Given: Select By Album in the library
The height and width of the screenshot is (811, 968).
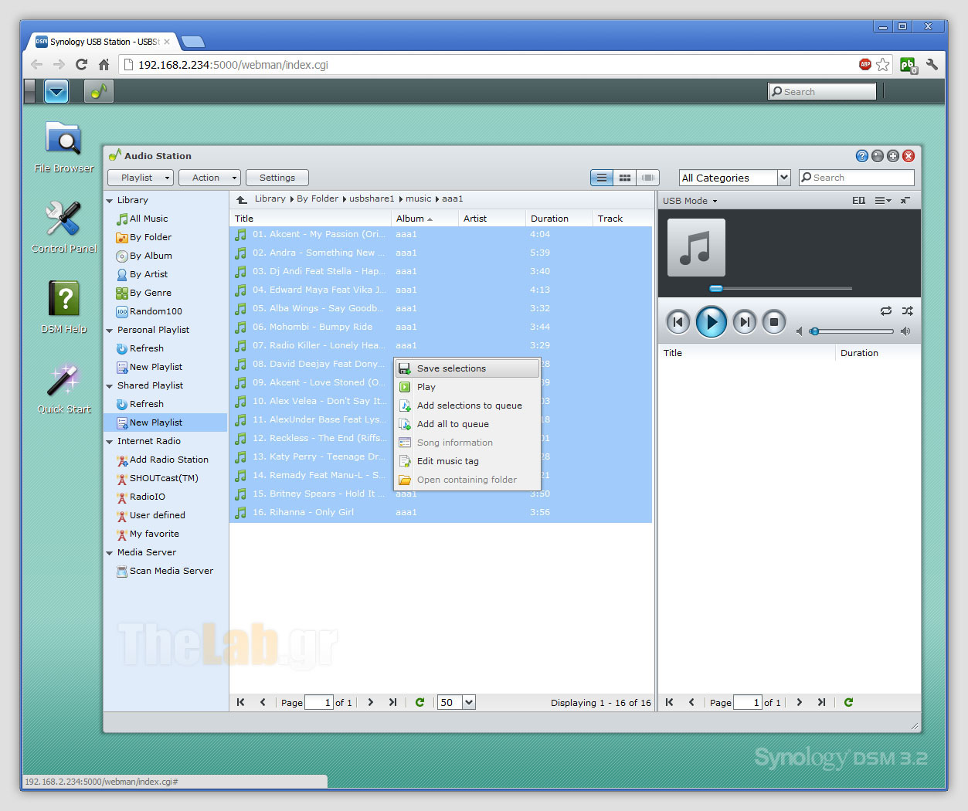Looking at the screenshot, I should tap(151, 256).
